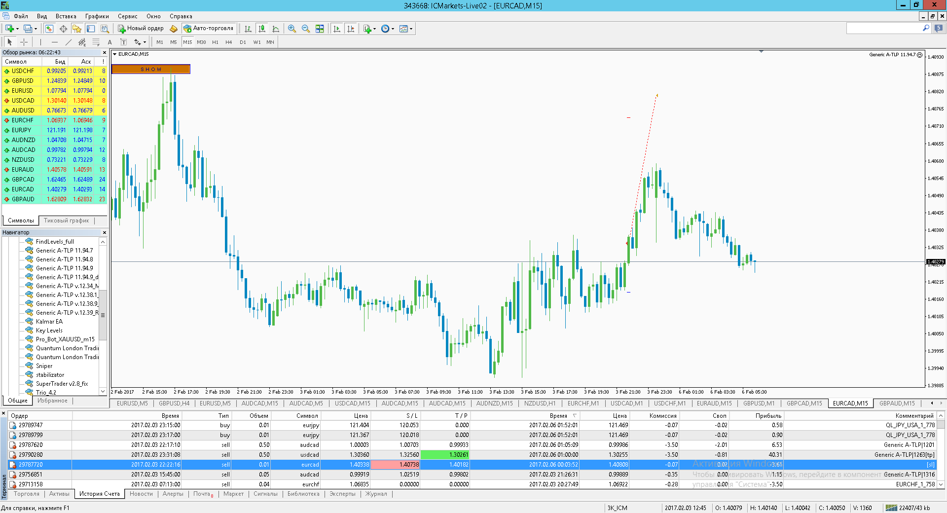The height and width of the screenshot is (513, 947).
Task: Open the New Chart tool
Action: click(x=9, y=29)
